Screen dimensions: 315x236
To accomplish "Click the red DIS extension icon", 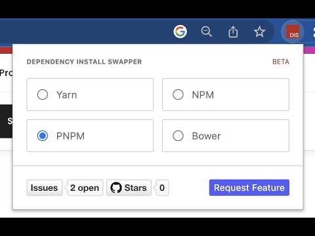I will pos(293,32).
